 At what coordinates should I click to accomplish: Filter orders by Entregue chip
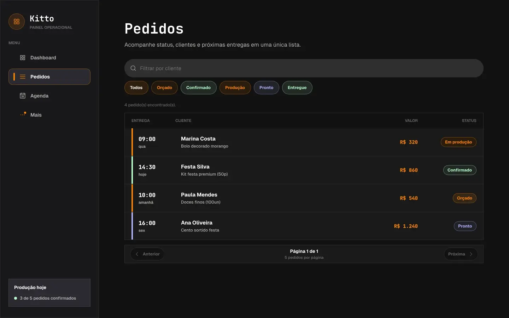point(297,88)
